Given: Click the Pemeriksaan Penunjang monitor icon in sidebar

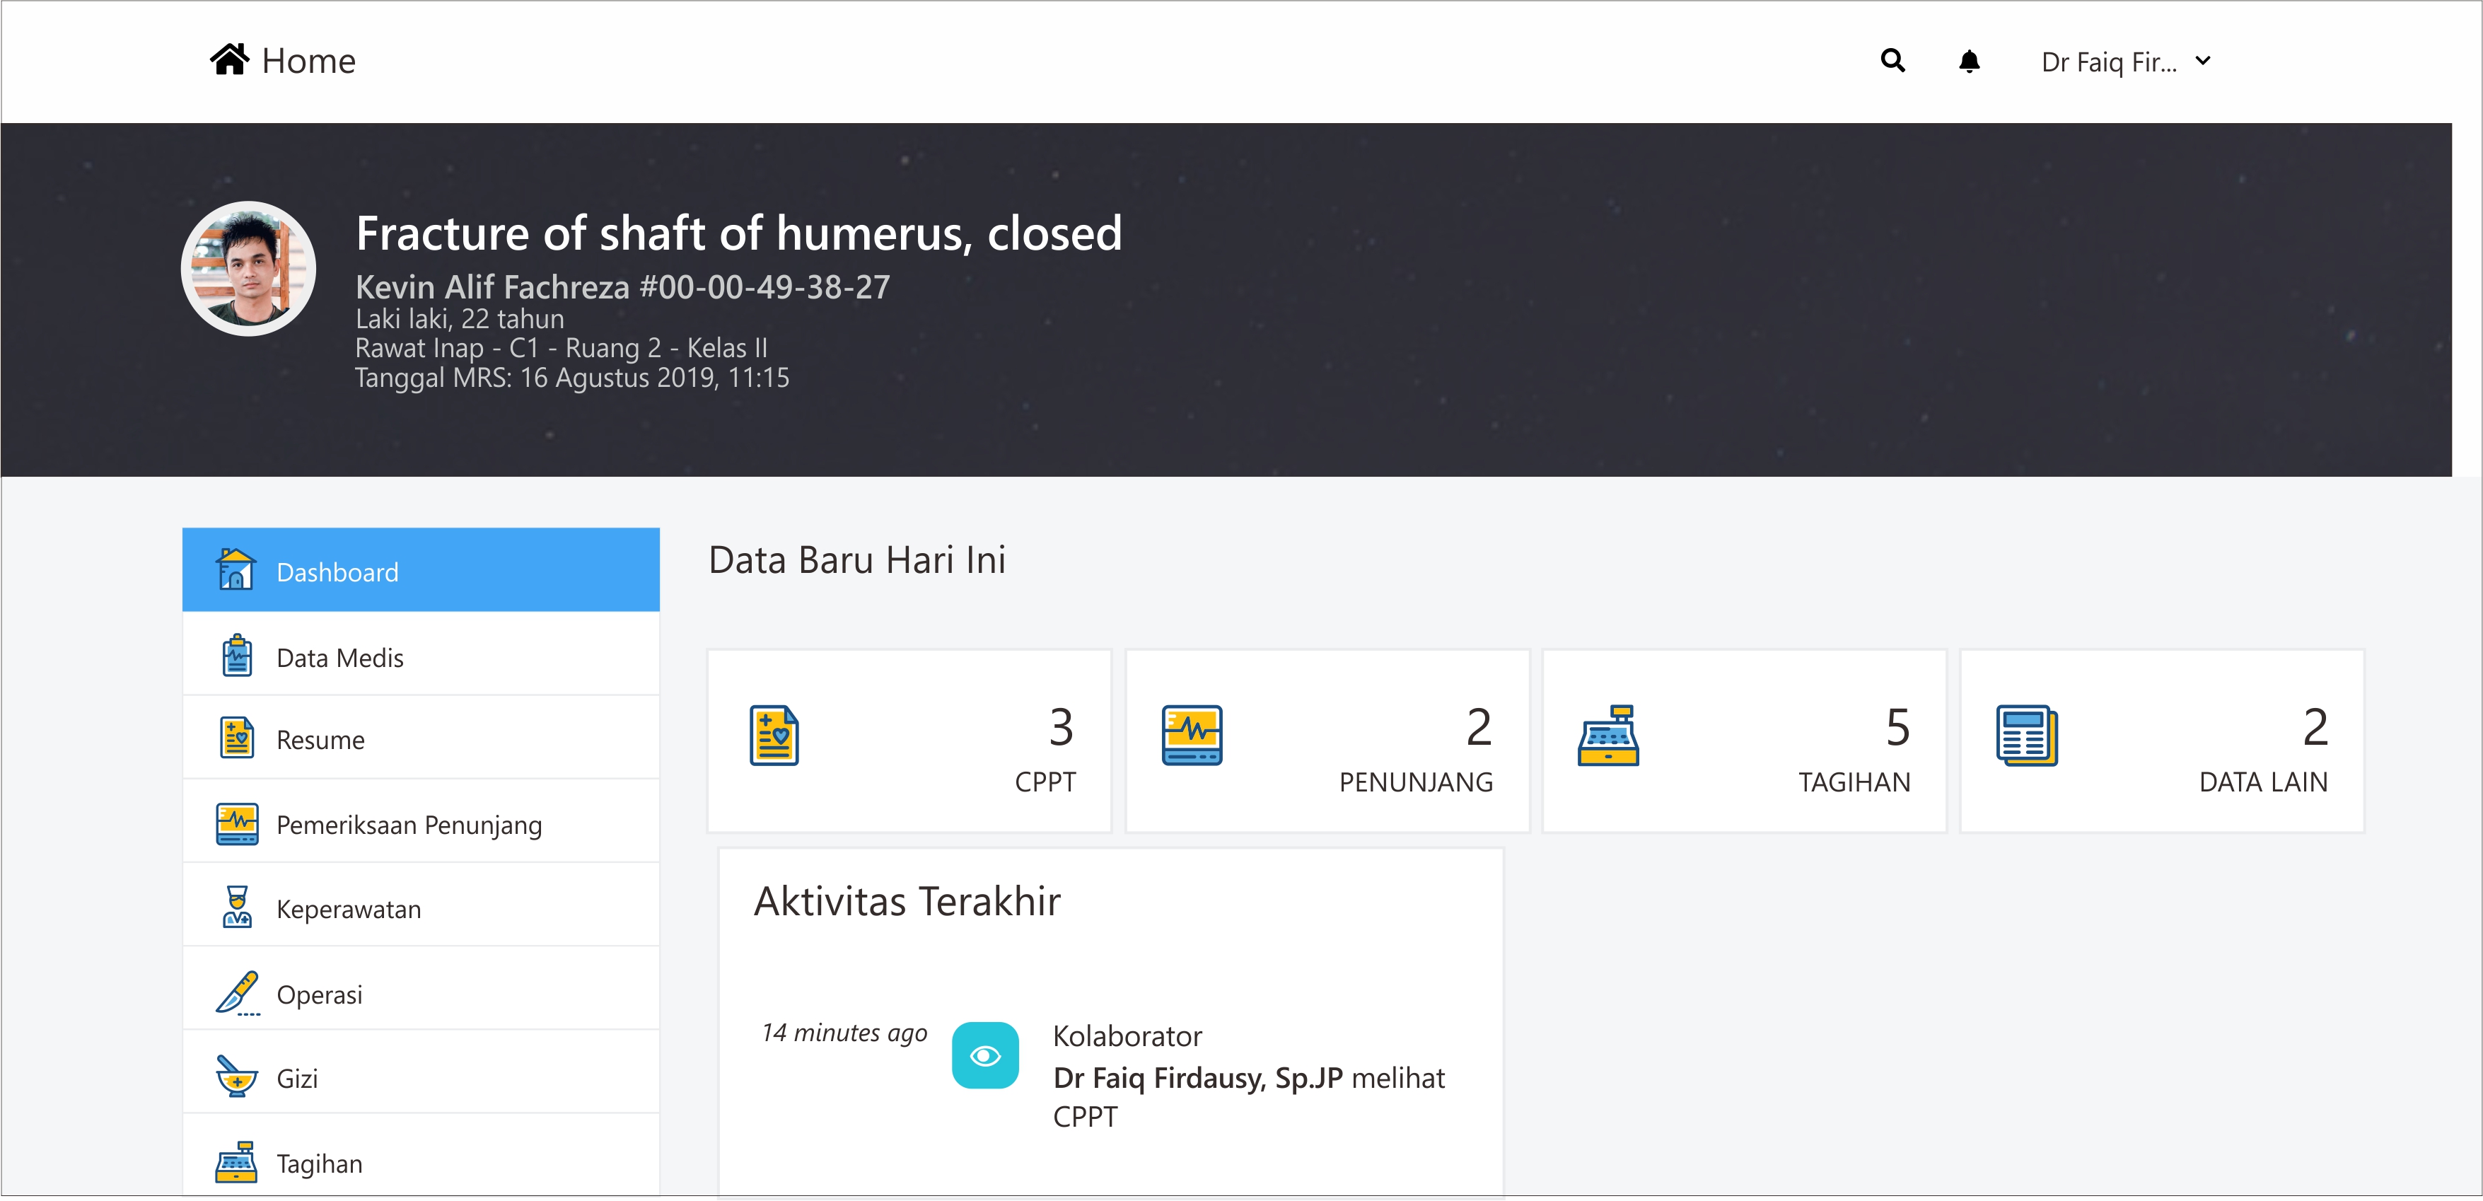Looking at the screenshot, I should [x=236, y=824].
